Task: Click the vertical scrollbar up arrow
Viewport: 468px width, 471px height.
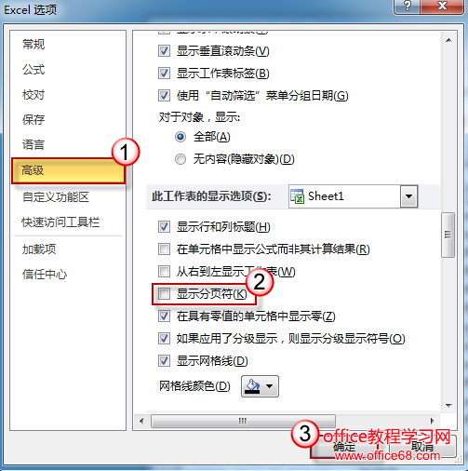Action: pyautogui.click(x=448, y=40)
